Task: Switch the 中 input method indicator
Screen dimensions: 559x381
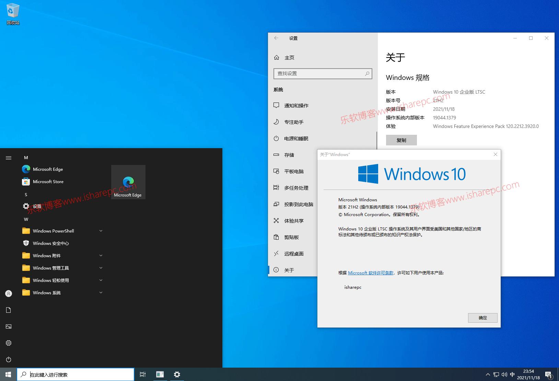Action: click(512, 374)
